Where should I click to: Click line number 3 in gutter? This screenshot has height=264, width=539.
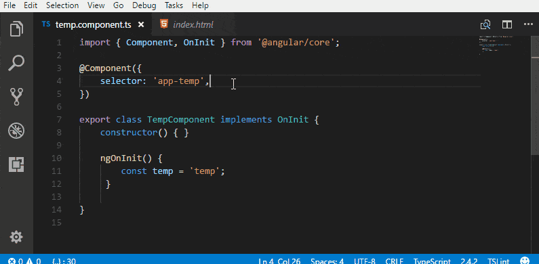click(x=58, y=68)
